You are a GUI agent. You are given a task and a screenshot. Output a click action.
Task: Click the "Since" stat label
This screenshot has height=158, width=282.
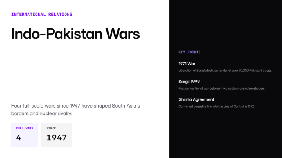point(51,128)
